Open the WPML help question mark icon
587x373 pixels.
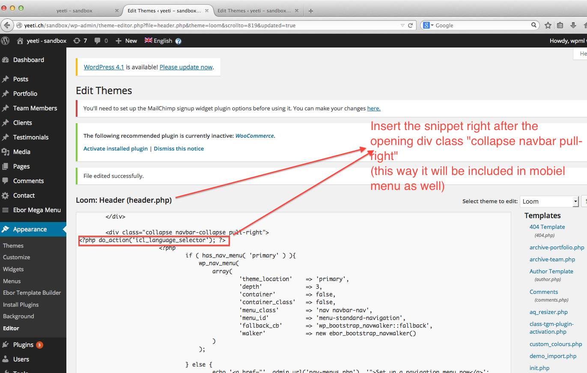[x=178, y=41]
